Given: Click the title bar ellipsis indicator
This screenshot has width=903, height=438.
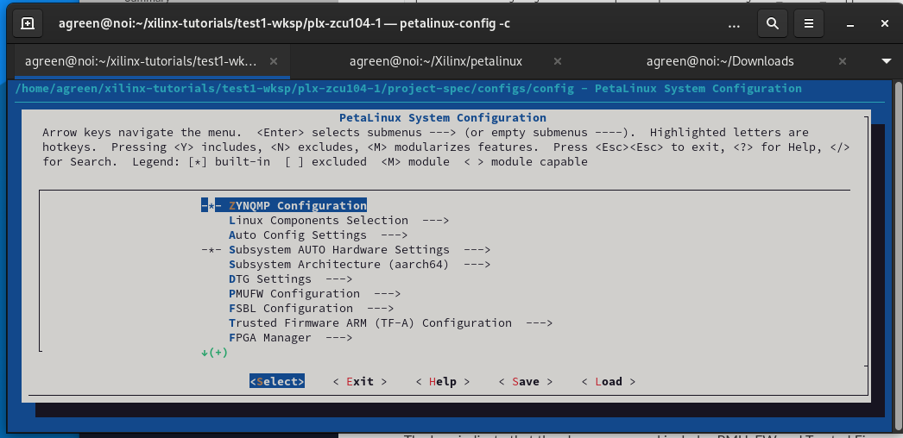Looking at the screenshot, I should pyautogui.click(x=734, y=24).
